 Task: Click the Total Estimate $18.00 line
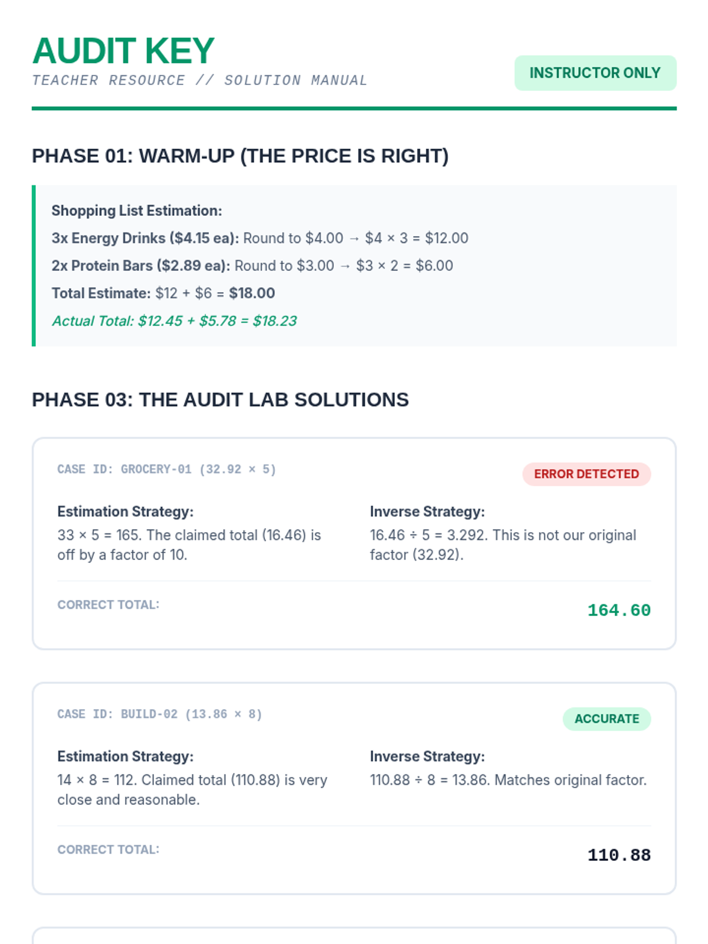click(163, 293)
